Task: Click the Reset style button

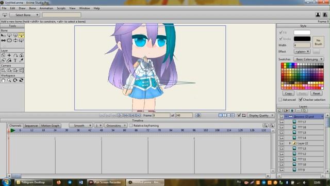Action: pyautogui.click(x=316, y=93)
